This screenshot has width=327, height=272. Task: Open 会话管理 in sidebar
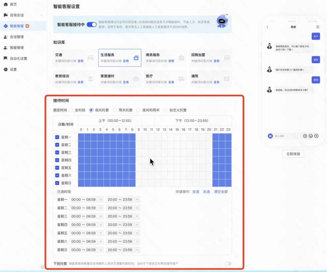click(x=17, y=37)
